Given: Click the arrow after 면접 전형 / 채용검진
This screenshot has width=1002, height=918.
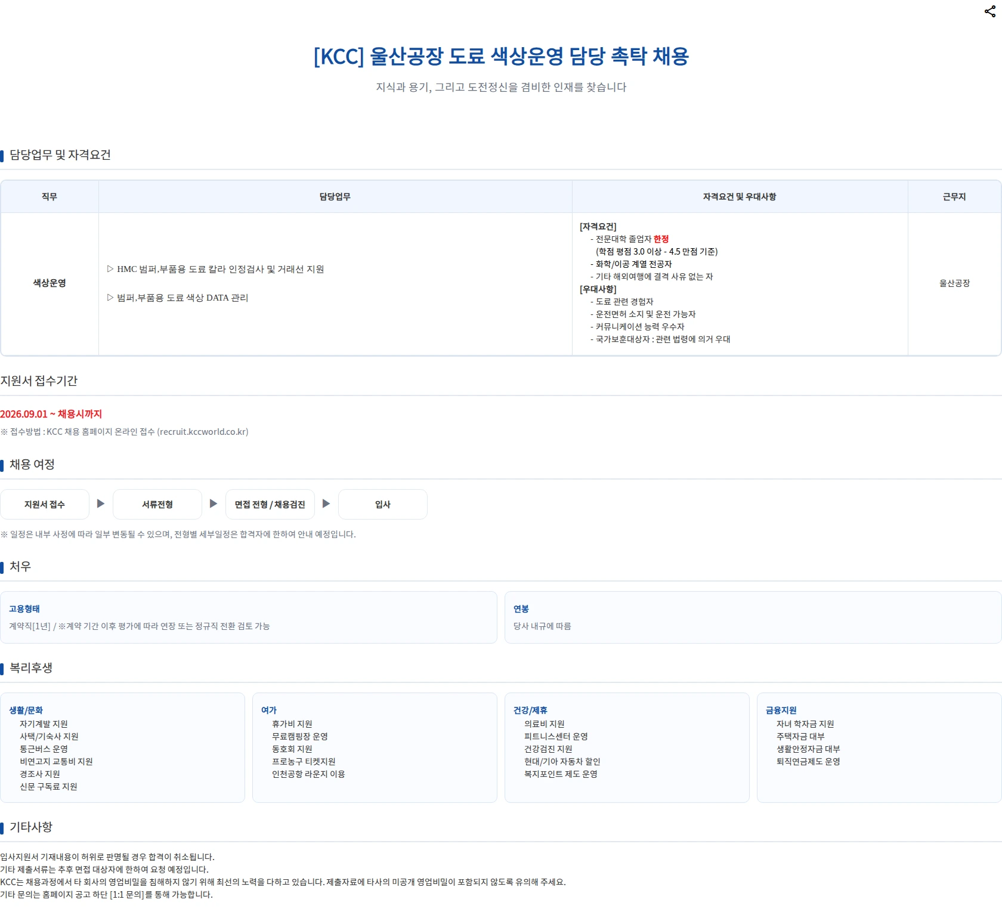Looking at the screenshot, I should tap(326, 503).
